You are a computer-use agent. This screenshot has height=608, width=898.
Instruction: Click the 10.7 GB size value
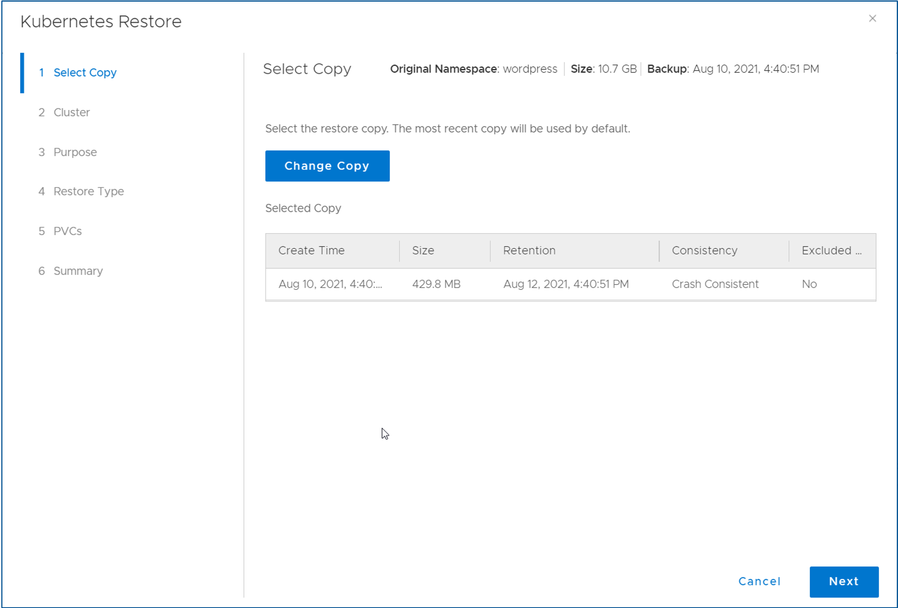[617, 69]
